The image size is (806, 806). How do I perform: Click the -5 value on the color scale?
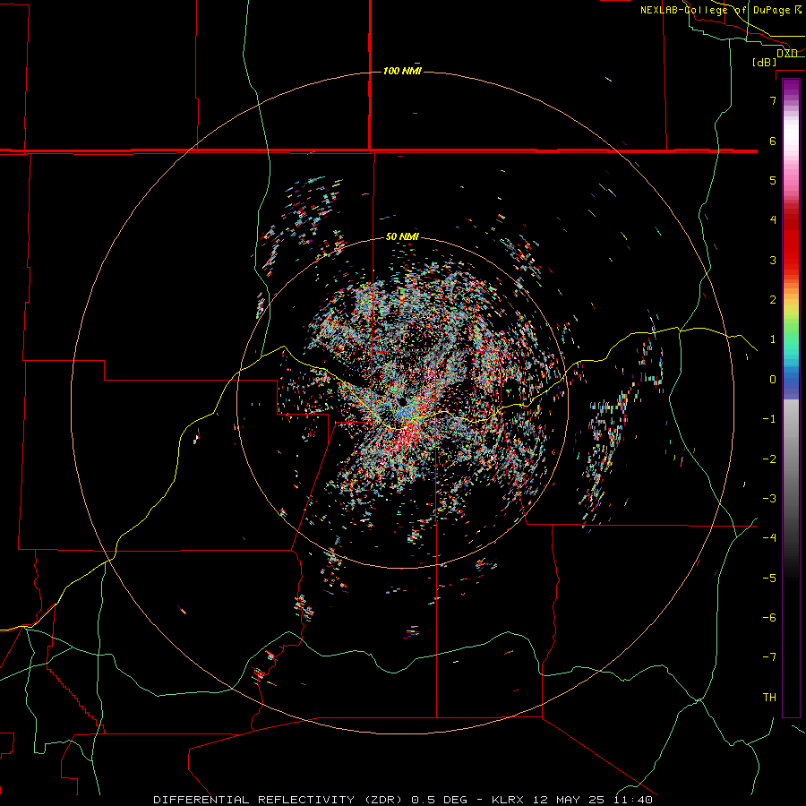(x=769, y=579)
